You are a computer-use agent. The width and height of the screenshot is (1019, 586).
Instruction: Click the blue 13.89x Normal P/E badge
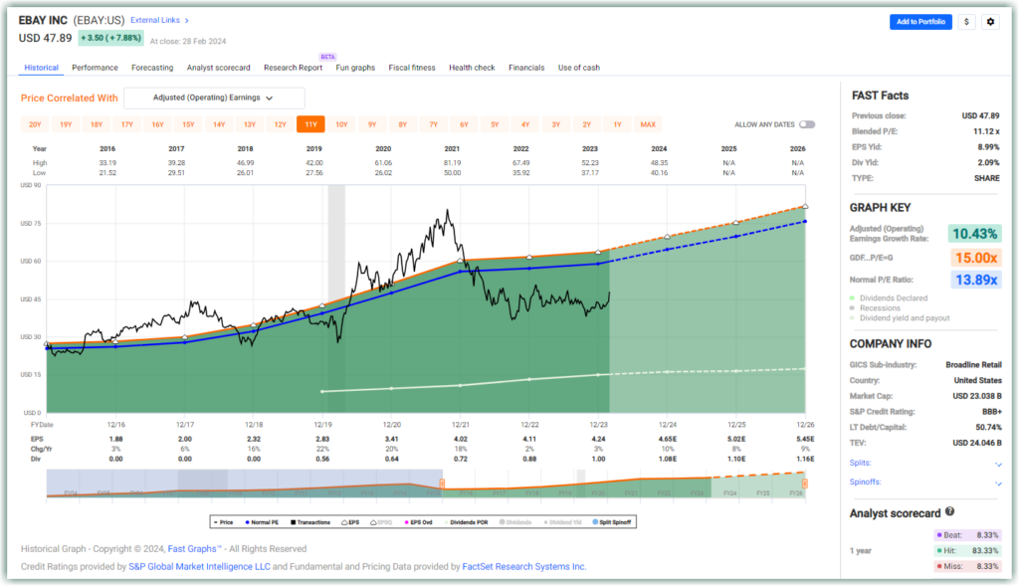click(x=975, y=280)
